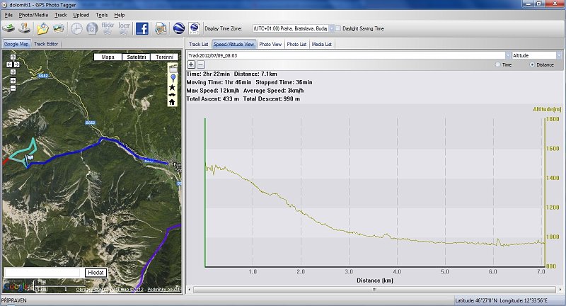Image resolution: width=566 pixels, height=306 pixels.
Task: Switch to the Photo View tab
Action: [x=270, y=44]
